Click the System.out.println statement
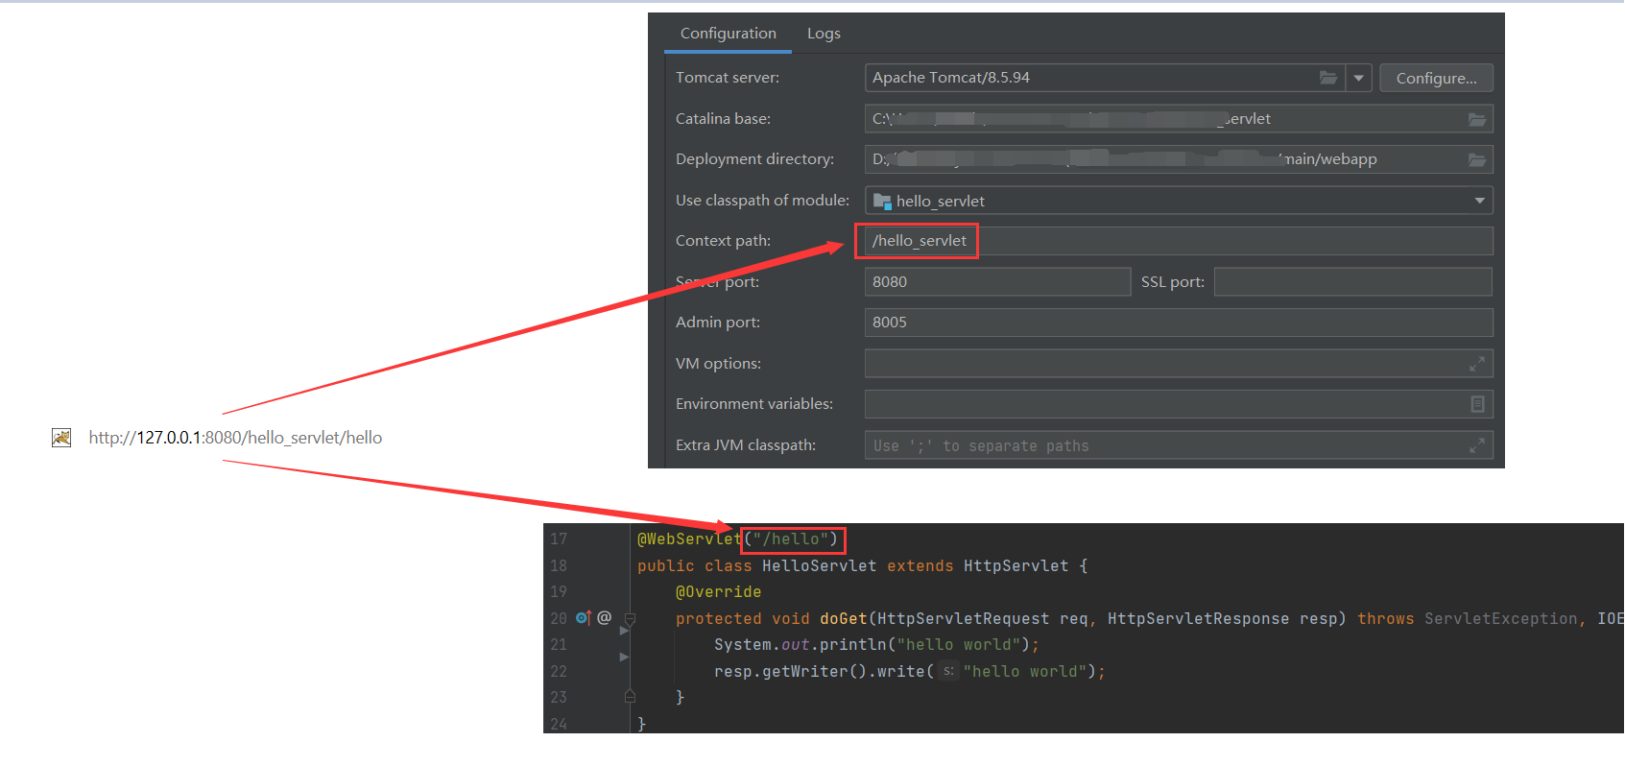1625x766 pixels. [876, 645]
